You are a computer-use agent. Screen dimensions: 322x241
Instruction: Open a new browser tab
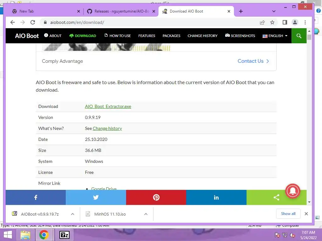click(x=241, y=11)
